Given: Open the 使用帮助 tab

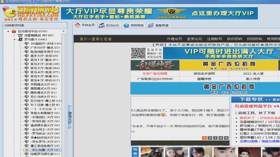Looking at the screenshot, I should tap(134, 25).
